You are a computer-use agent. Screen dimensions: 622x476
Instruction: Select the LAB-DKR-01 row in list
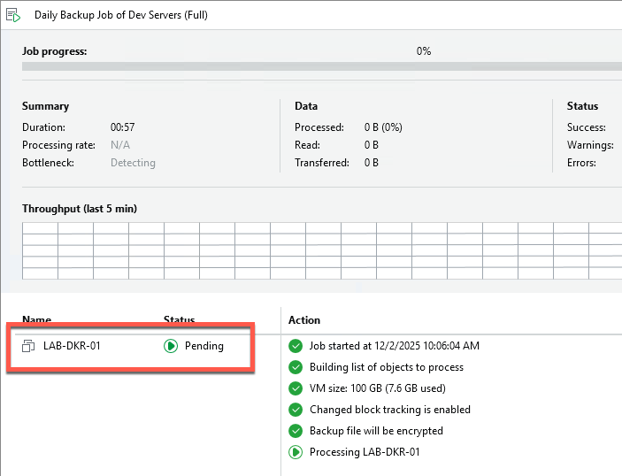[x=72, y=346]
